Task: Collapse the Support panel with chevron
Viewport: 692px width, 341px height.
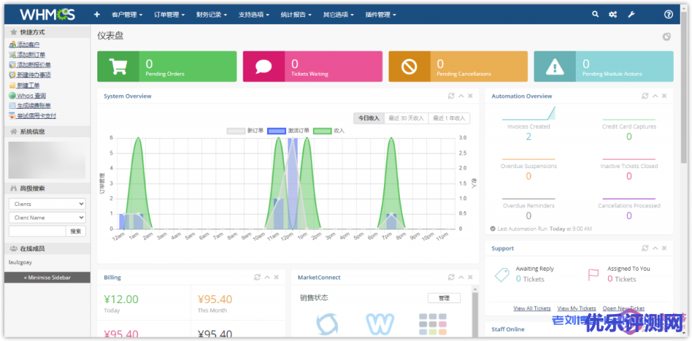Action: click(x=655, y=248)
